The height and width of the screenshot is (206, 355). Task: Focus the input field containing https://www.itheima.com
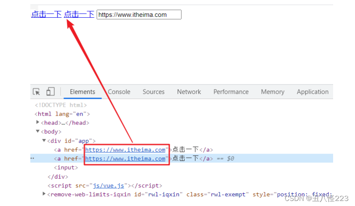(x=139, y=14)
